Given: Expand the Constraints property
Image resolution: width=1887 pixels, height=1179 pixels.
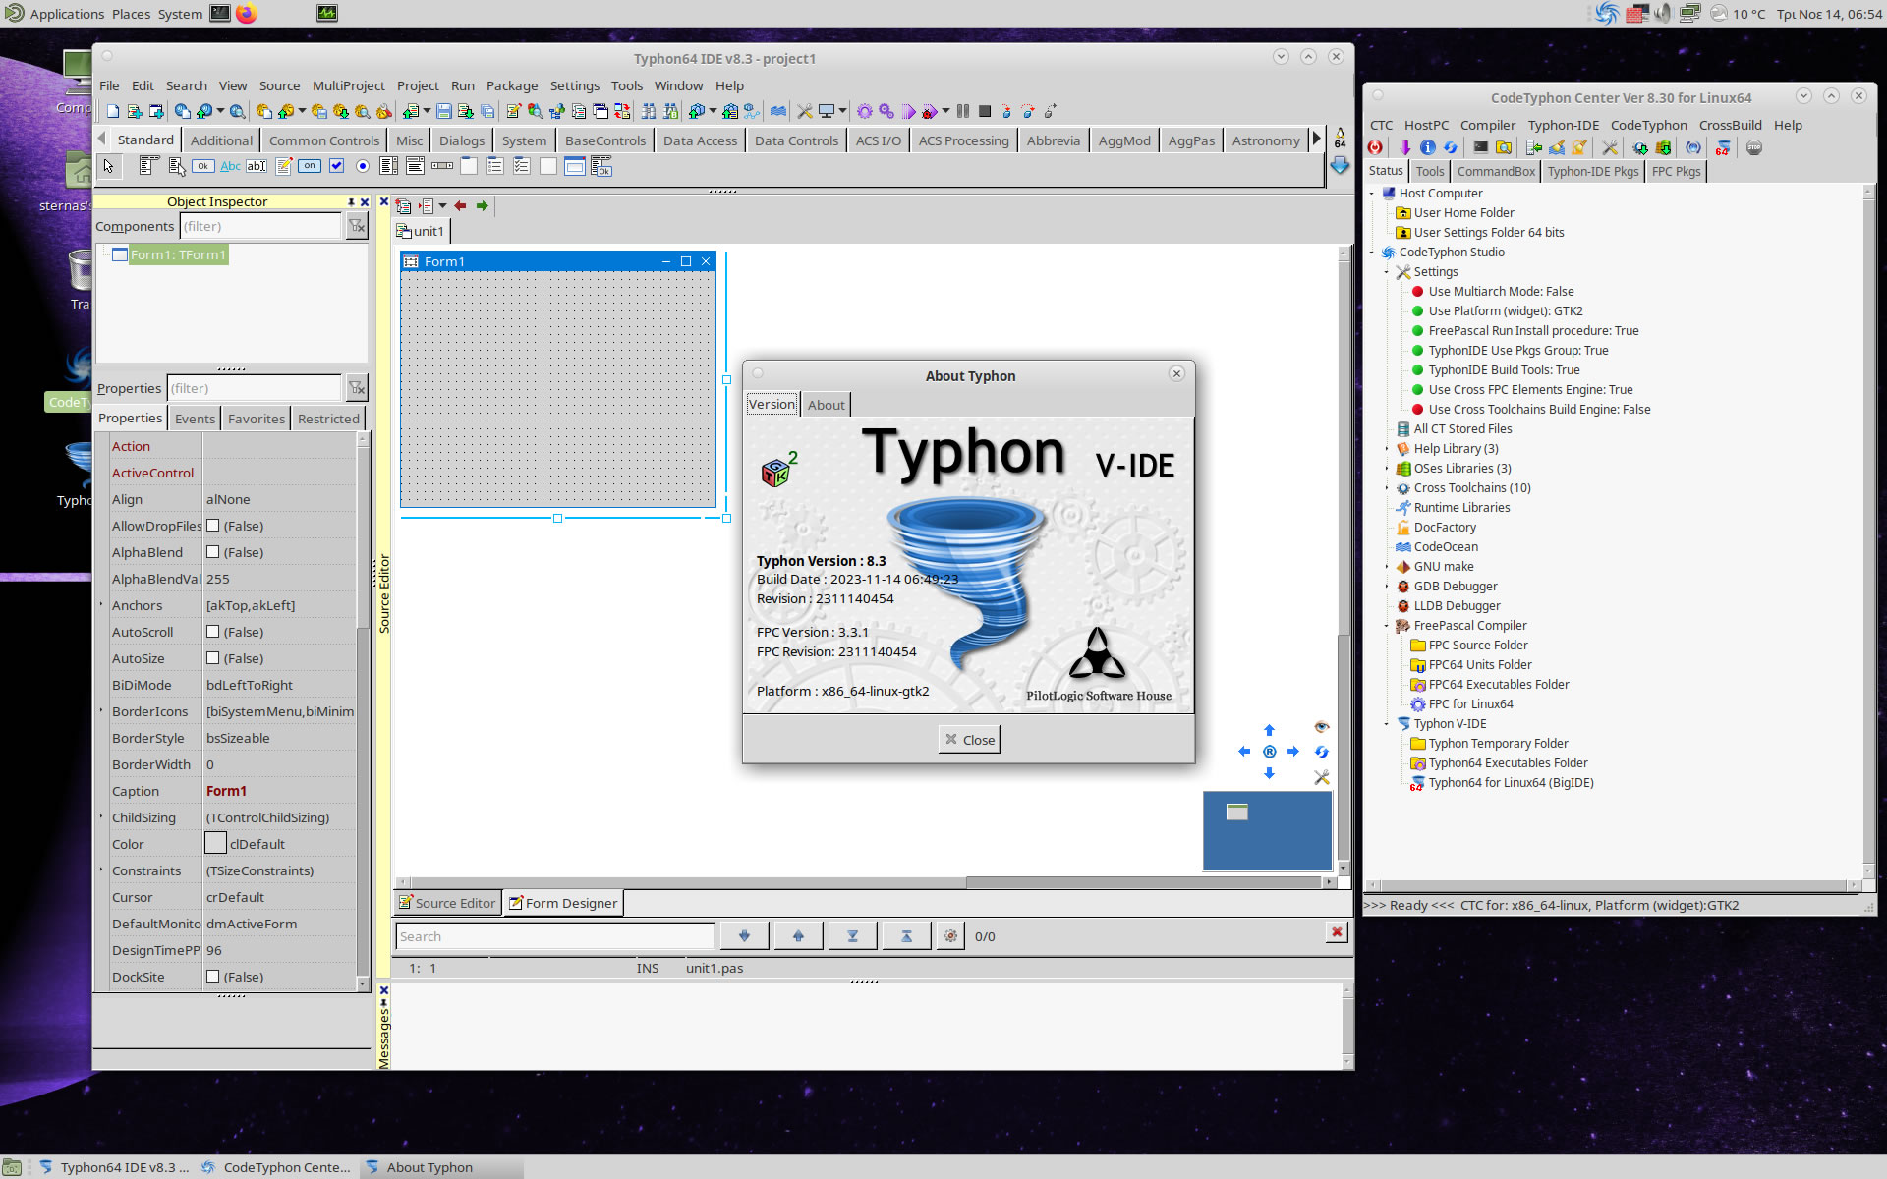Looking at the screenshot, I should pos(101,870).
